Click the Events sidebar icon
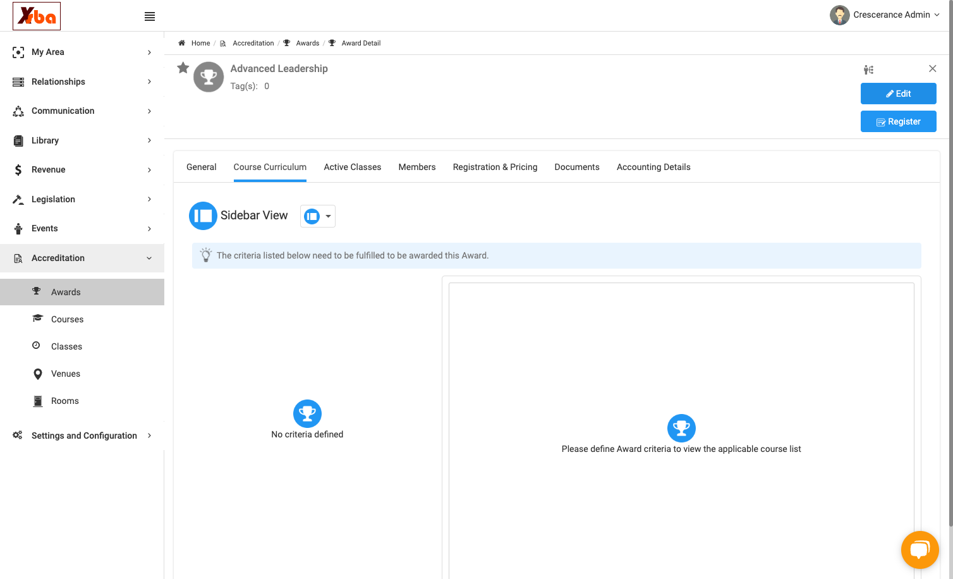This screenshot has width=953, height=579. [18, 229]
